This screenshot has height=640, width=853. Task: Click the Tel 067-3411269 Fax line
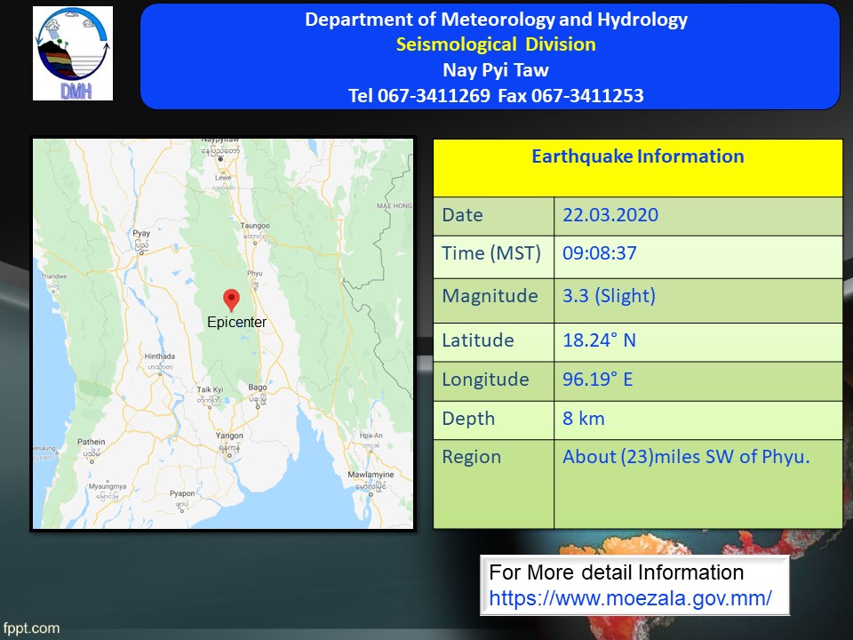pyautogui.click(x=496, y=96)
